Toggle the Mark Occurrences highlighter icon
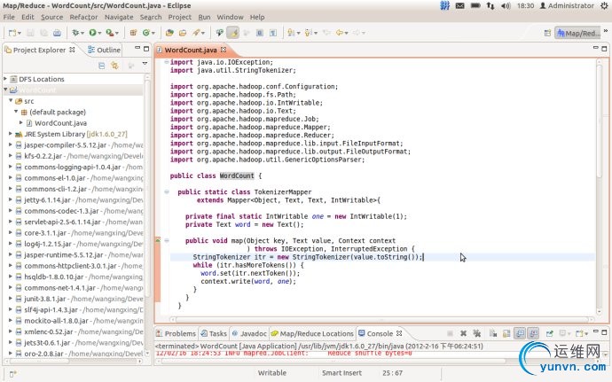 (x=233, y=33)
